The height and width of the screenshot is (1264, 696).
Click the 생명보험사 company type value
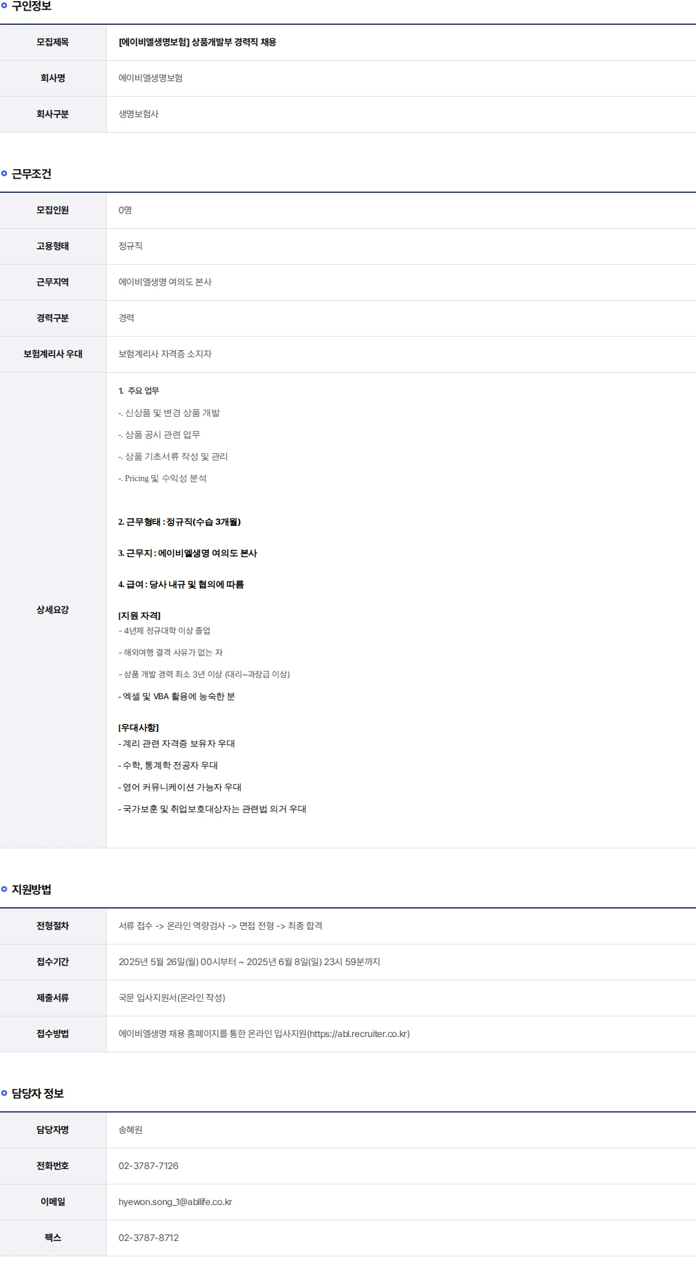139,114
